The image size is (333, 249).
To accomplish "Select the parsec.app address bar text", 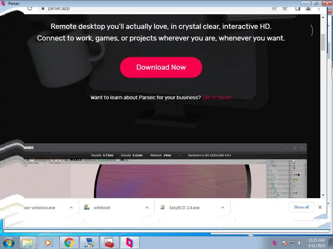I will (x=59, y=8).
